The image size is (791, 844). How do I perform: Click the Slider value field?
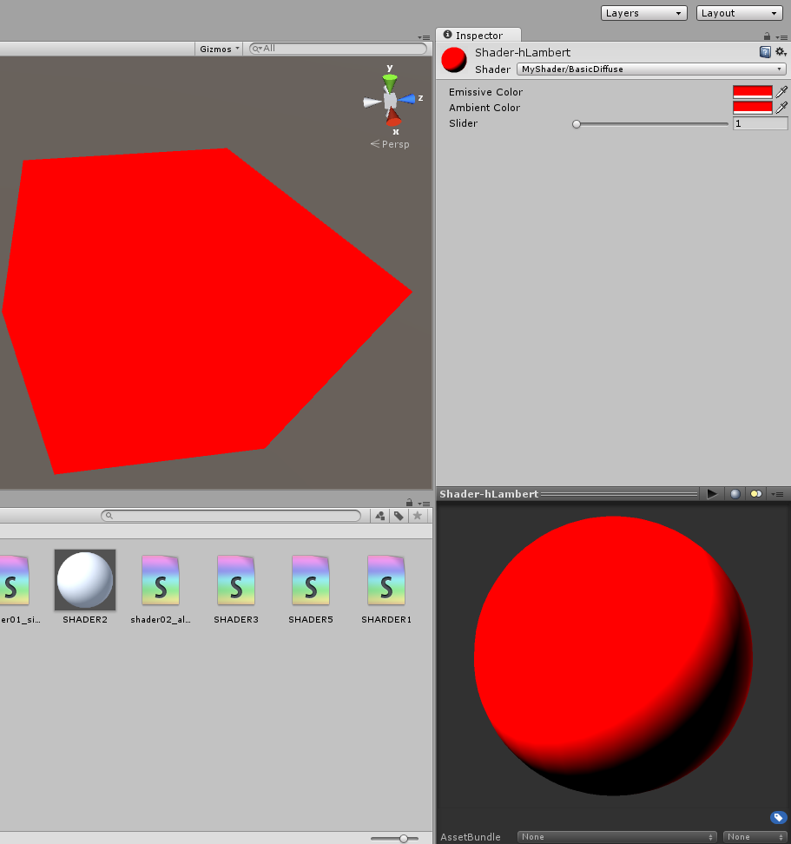click(760, 123)
